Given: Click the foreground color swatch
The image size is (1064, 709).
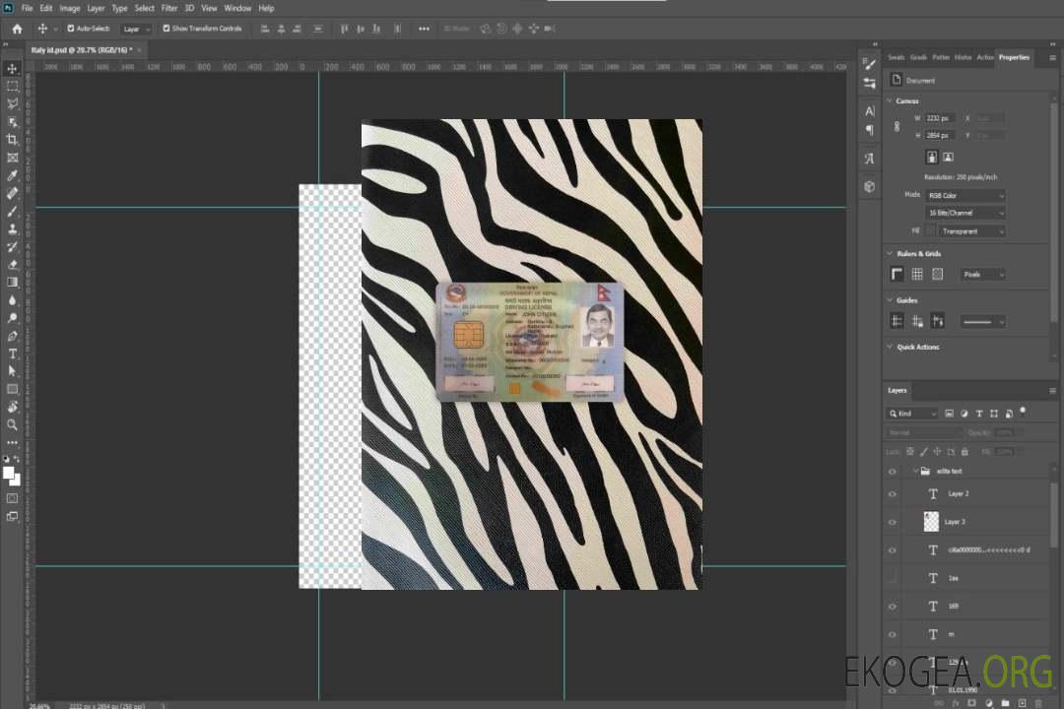Looking at the screenshot, I should pyautogui.click(x=9, y=474).
